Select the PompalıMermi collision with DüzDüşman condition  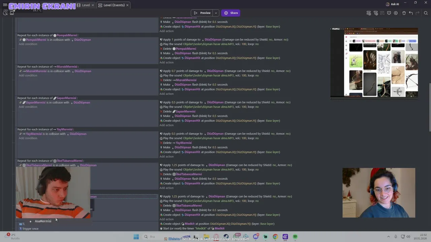point(55,40)
